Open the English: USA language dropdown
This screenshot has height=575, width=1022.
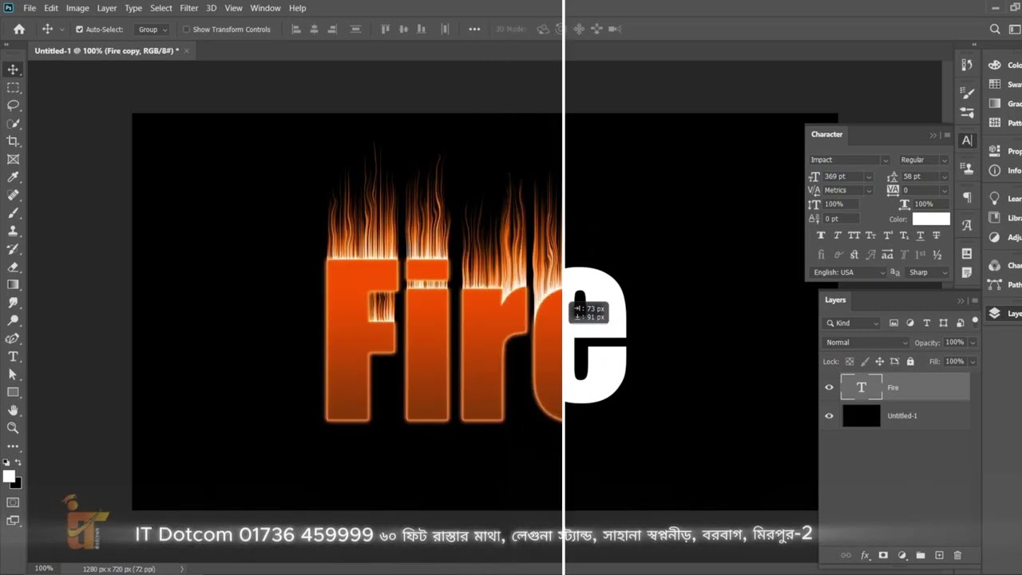(849, 272)
